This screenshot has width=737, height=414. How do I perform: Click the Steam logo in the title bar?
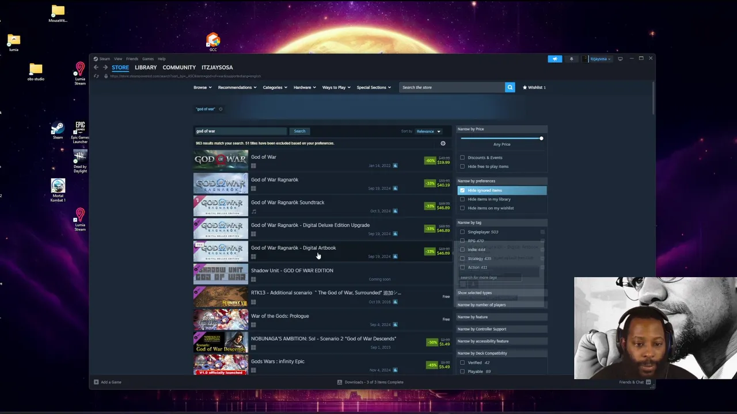96,59
